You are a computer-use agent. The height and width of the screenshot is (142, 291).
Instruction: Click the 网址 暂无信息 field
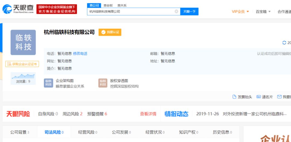click(x=59, y=61)
